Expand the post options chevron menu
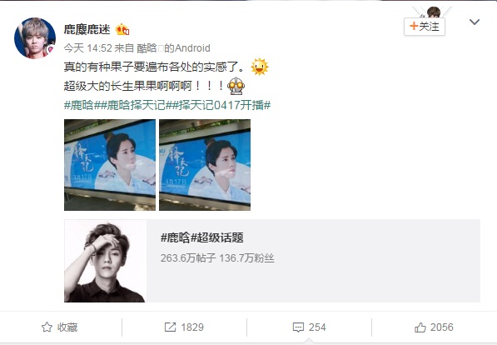The height and width of the screenshot is (345, 497). click(x=475, y=22)
